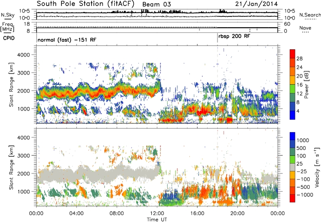The height and width of the screenshot is (222, 321).
Task: Click the bright blue bottom segment of Power colorbar
Action: click(x=293, y=115)
